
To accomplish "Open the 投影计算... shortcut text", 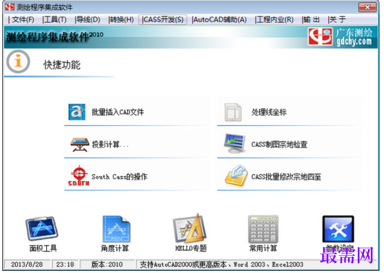I will 110,145.
